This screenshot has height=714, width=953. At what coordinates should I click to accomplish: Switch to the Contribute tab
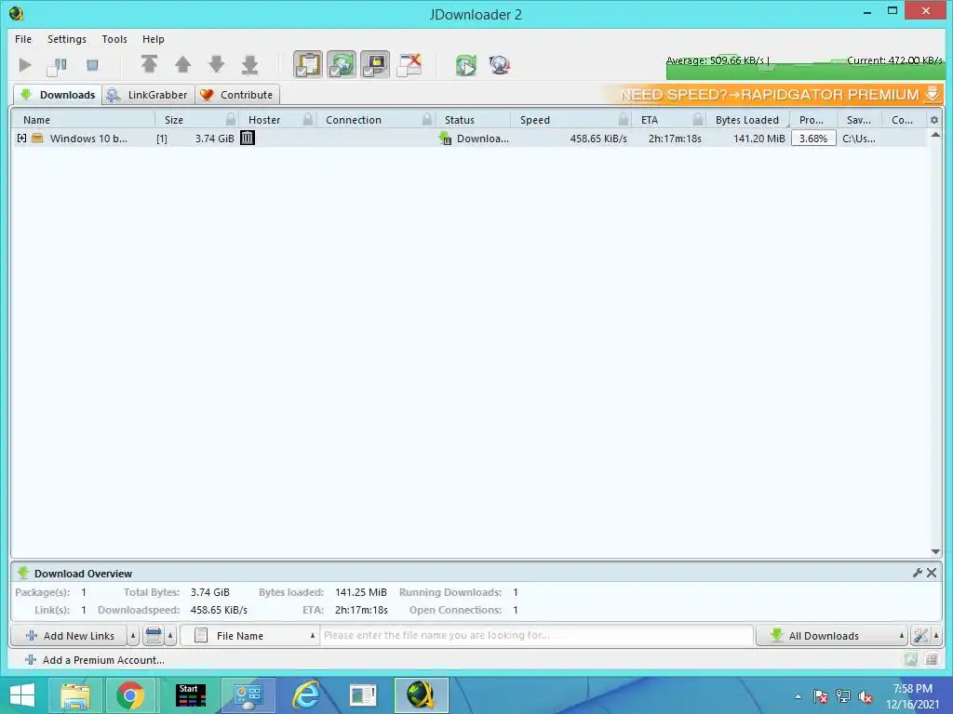click(x=237, y=95)
